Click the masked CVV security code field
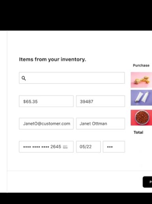152x204 pixels. point(114,147)
